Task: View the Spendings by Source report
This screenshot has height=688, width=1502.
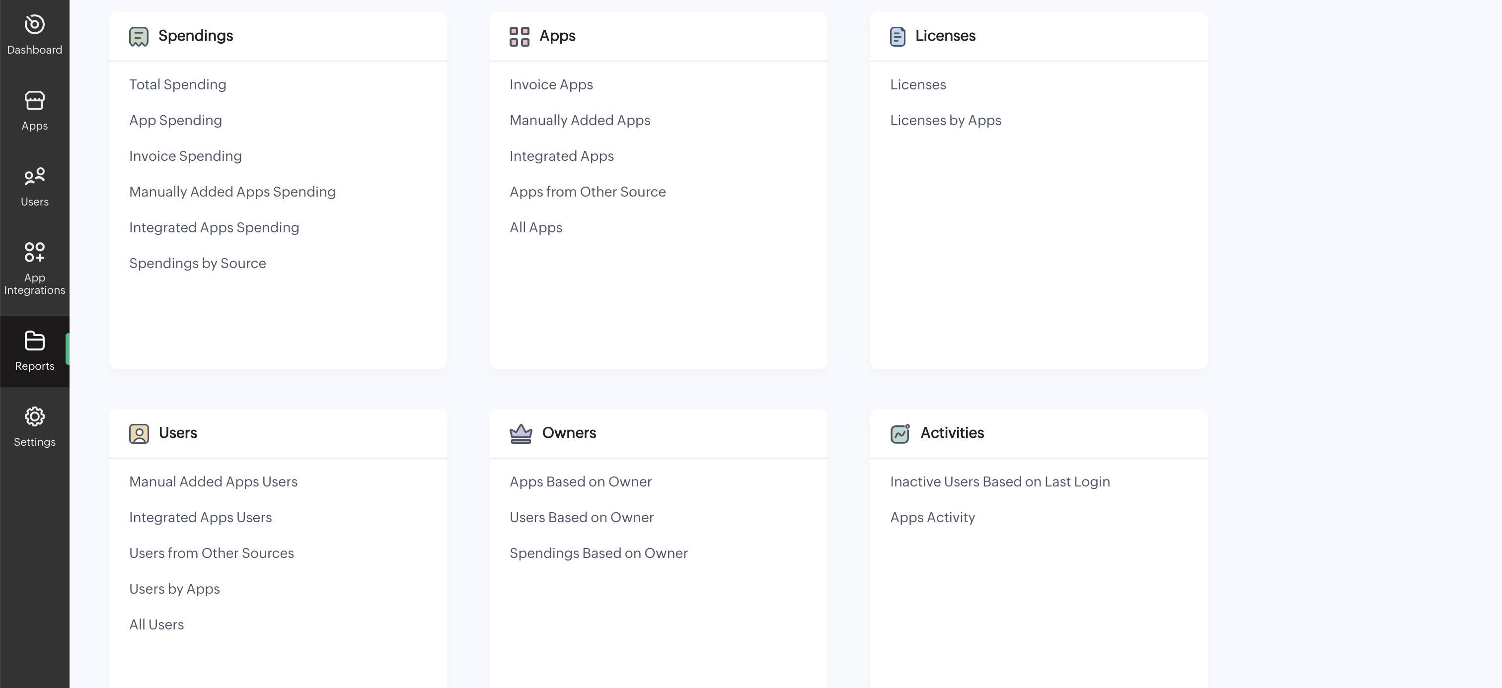Action: 197,263
